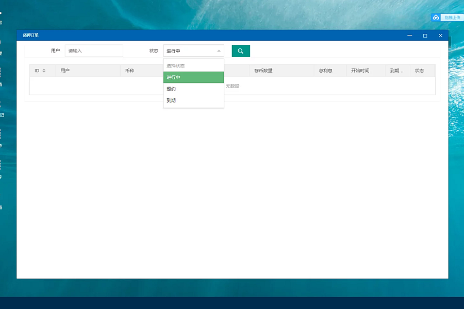The height and width of the screenshot is (309, 464).
Task: Click the Baidu cloud upload icon
Action: pos(436,18)
